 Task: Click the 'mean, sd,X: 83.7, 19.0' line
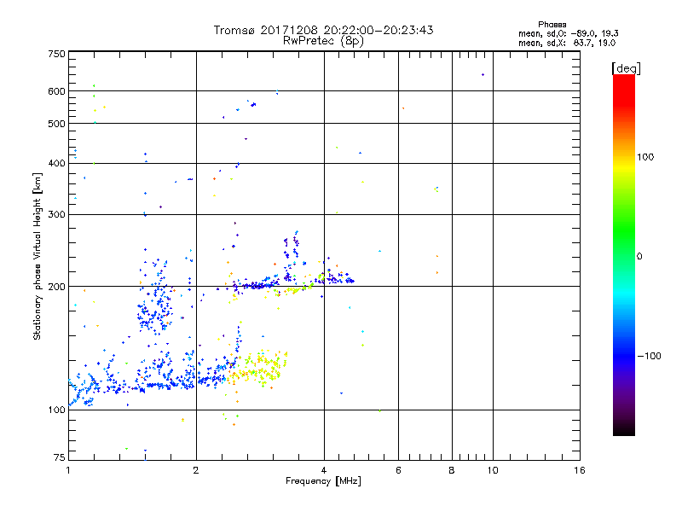[x=567, y=44]
